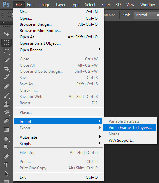Open the Filter menu
Image resolution: width=159 pixels, height=183 pixels.
pos(106,5)
